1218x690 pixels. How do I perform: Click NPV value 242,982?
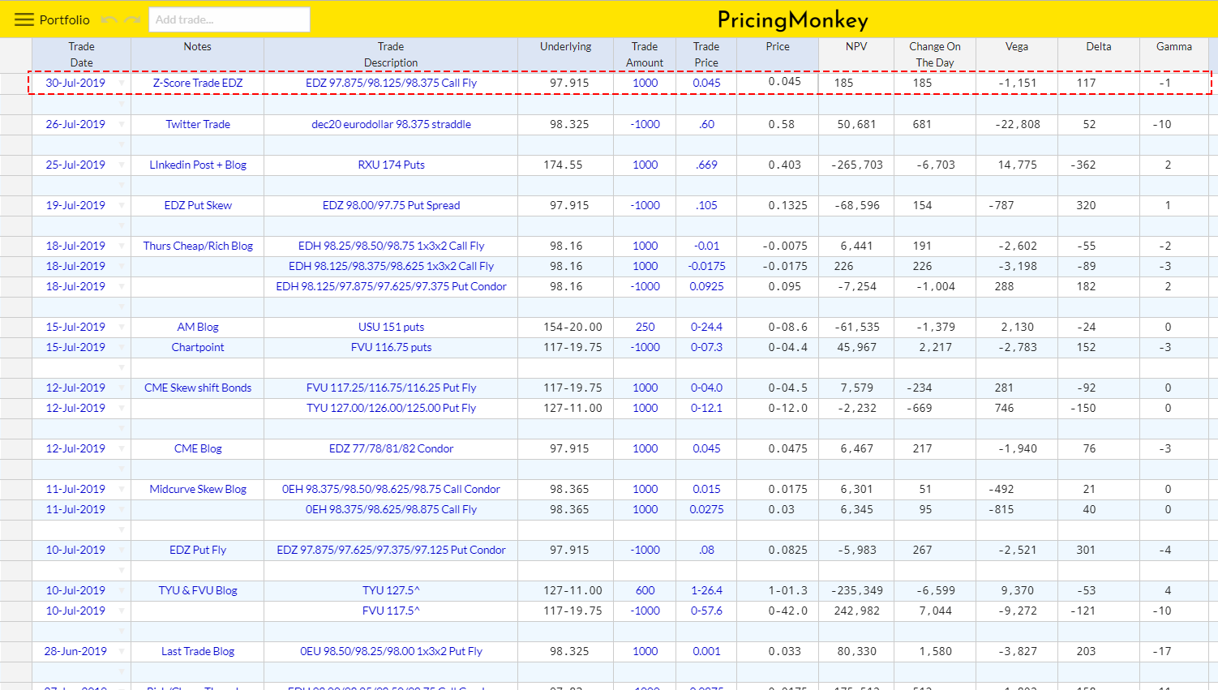click(857, 611)
